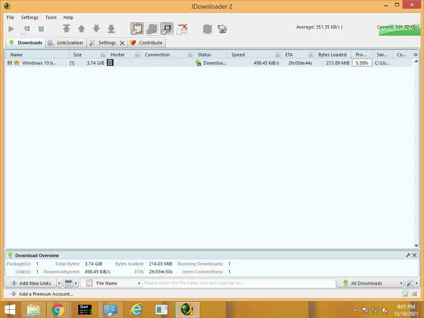
Task: Click the 5.58% progress bar
Action: [x=362, y=63]
